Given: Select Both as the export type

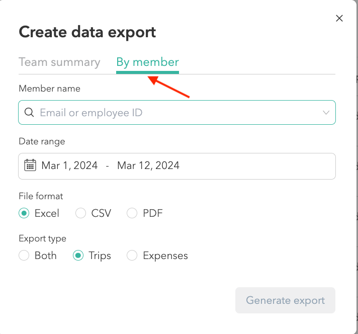Looking at the screenshot, I should 24,256.
